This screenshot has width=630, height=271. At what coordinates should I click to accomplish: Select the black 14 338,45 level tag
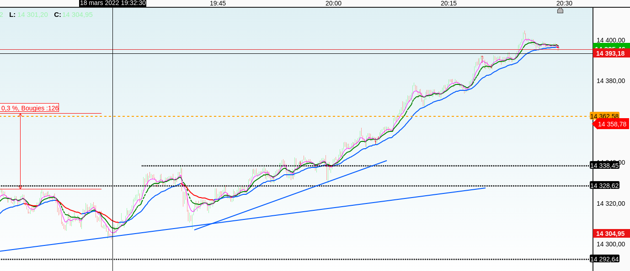(604, 165)
